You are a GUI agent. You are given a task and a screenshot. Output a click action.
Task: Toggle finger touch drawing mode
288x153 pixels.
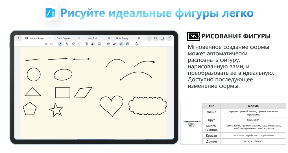pos(121,44)
